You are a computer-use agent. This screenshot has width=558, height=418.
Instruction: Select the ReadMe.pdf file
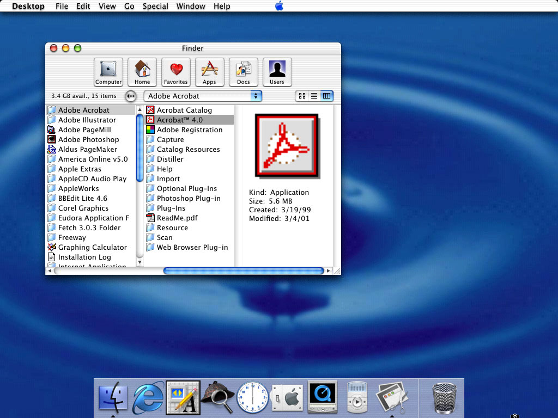189,218
